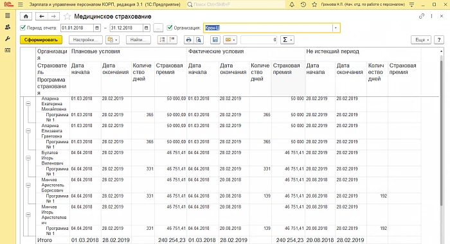Image resolution: width=450 pixels, height=244 pixels.
Task: Navigate forward with the right arrow
Action: tap(53, 16)
